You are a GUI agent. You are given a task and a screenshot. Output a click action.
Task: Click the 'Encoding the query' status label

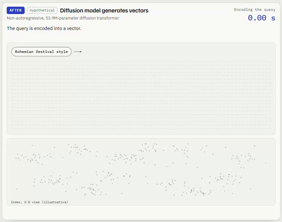click(255, 10)
